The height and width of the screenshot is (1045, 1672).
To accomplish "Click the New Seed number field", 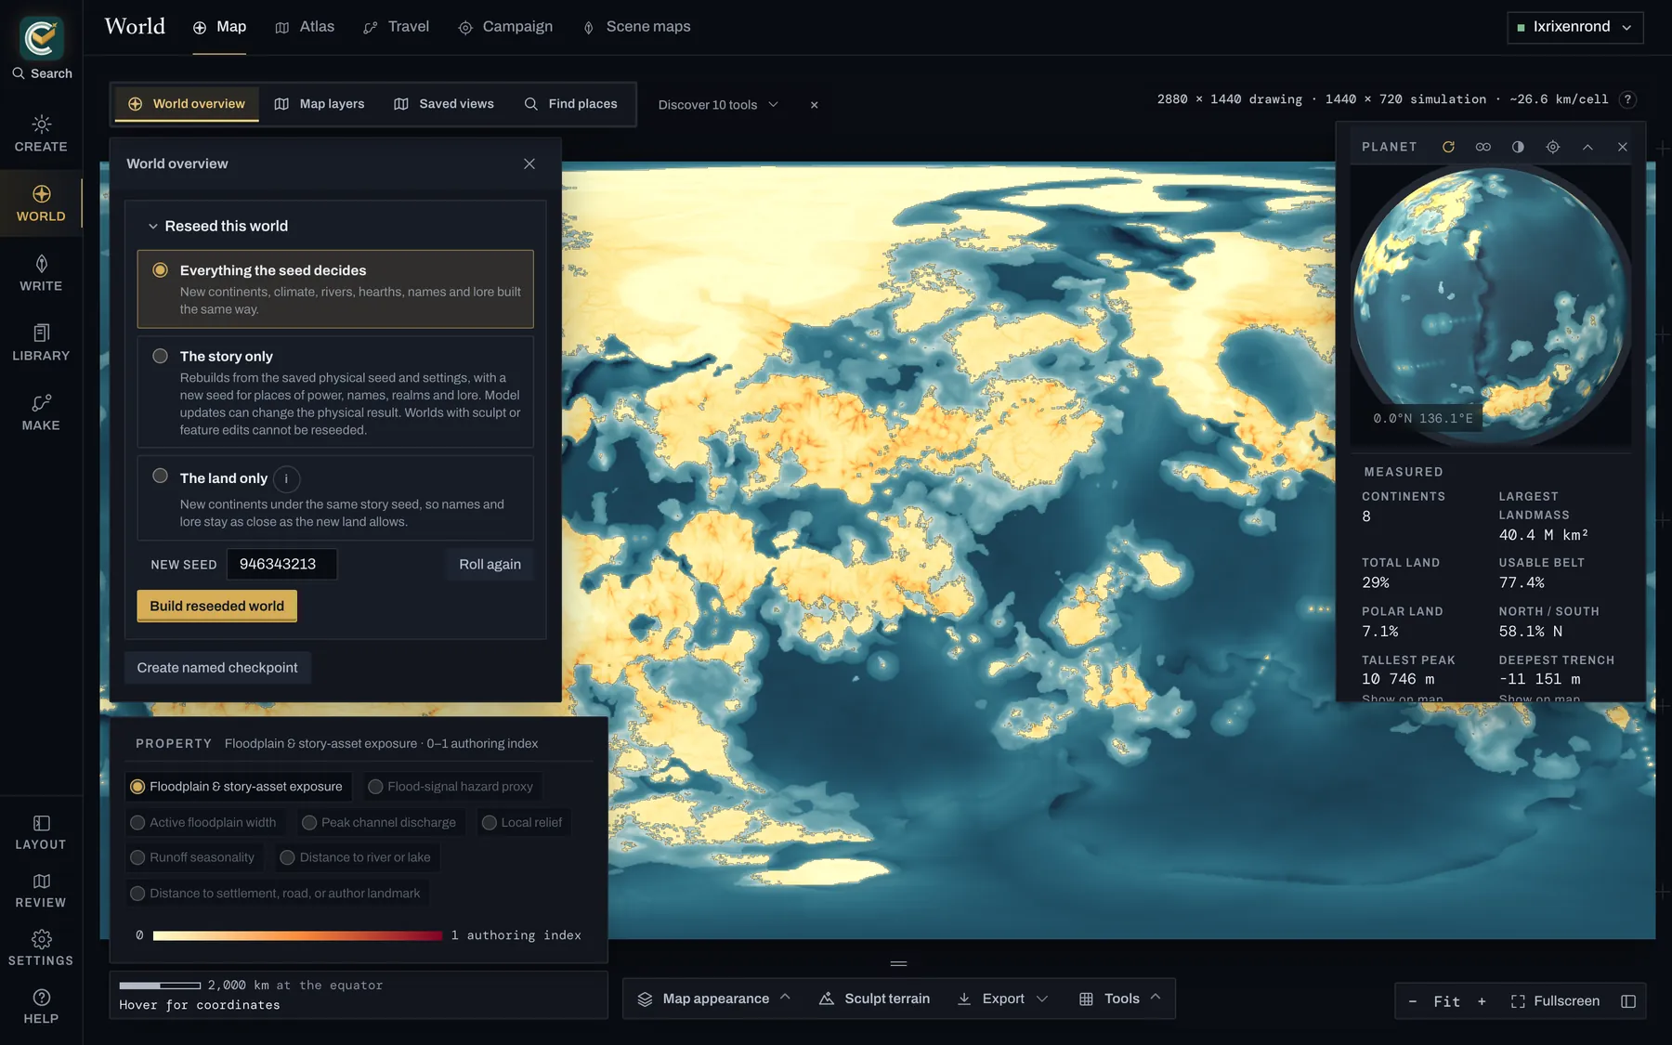I will (x=281, y=564).
